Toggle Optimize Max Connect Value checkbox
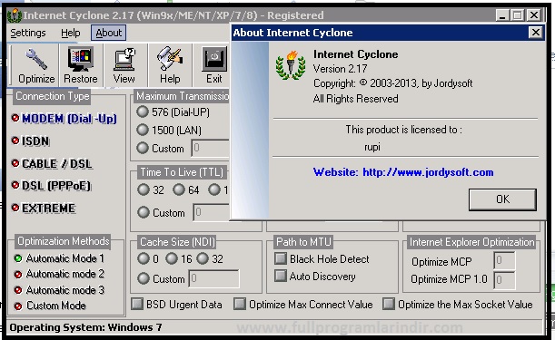Screen dimensions: 555x340 240,304
